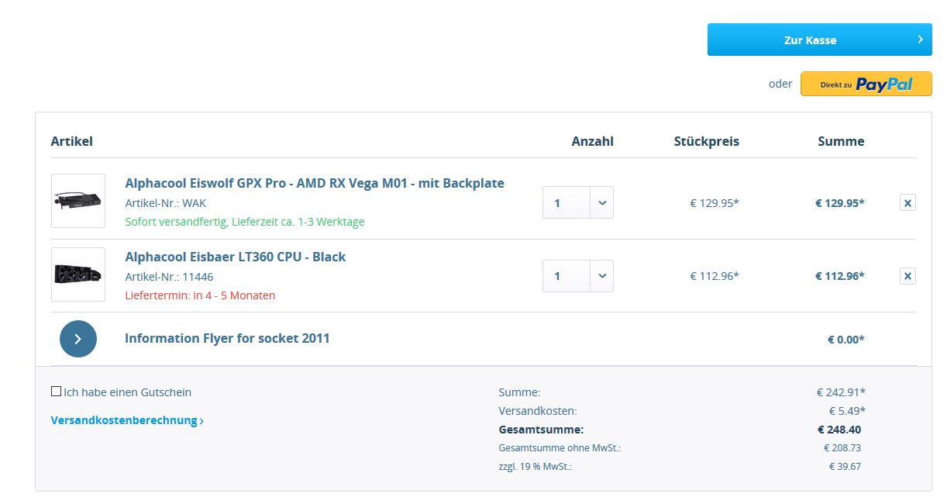
Task: Click arrow chevron on Zur Kasse button
Action: (920, 40)
